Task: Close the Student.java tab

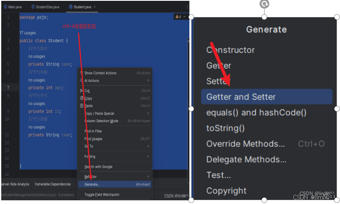Action: click(95, 7)
